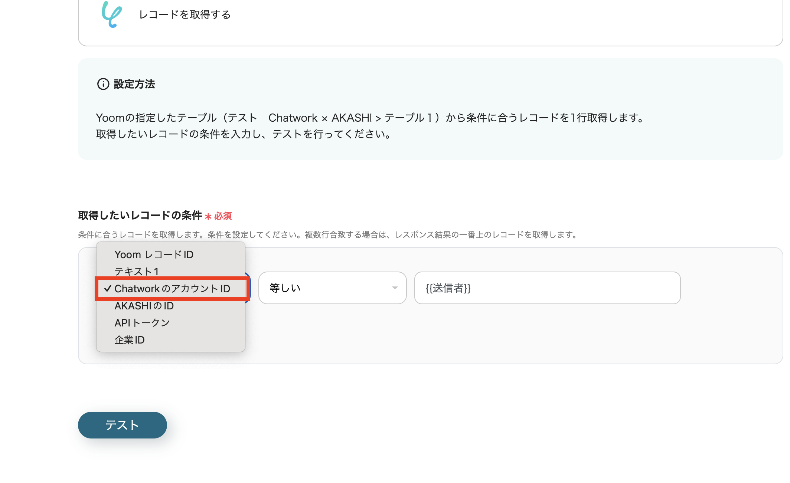Click the highlighted condition field selector
Viewport: 790px width, 483px height.
173,288
